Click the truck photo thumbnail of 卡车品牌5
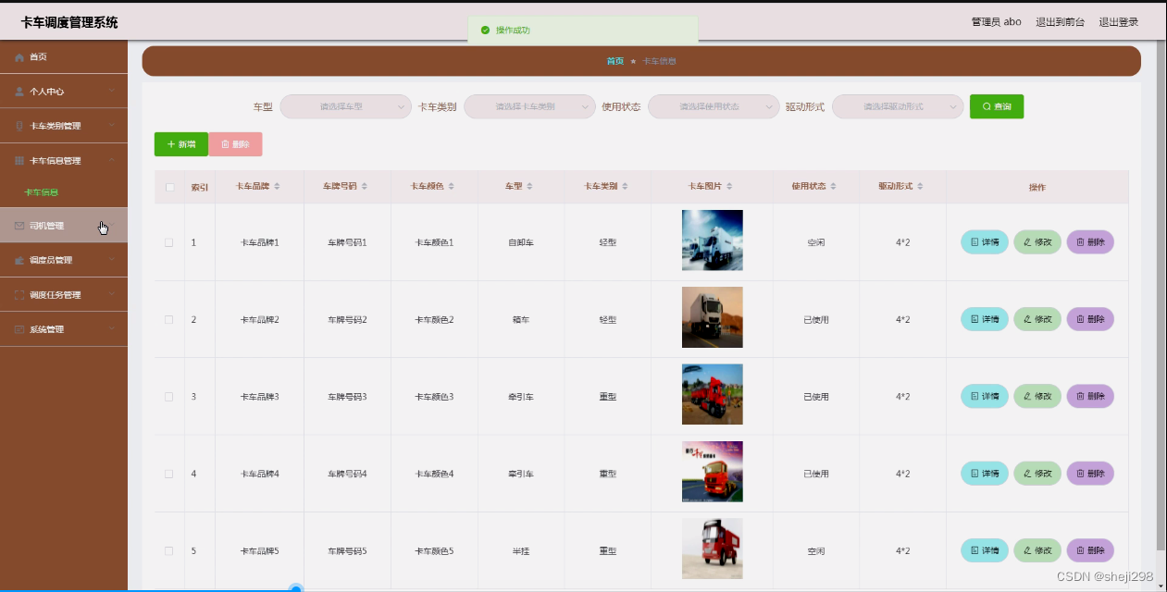Screen dimensions: 1167x592 pyautogui.click(x=712, y=548)
